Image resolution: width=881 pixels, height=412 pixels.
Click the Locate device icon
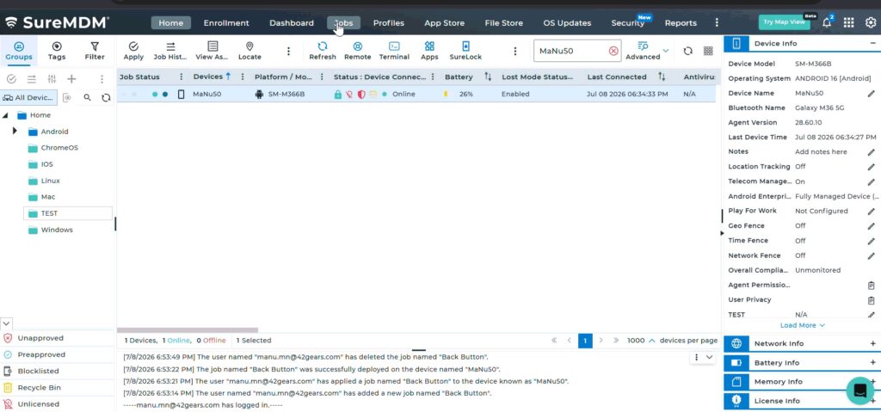(250, 51)
